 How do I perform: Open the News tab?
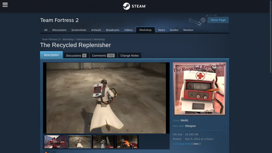(161, 30)
